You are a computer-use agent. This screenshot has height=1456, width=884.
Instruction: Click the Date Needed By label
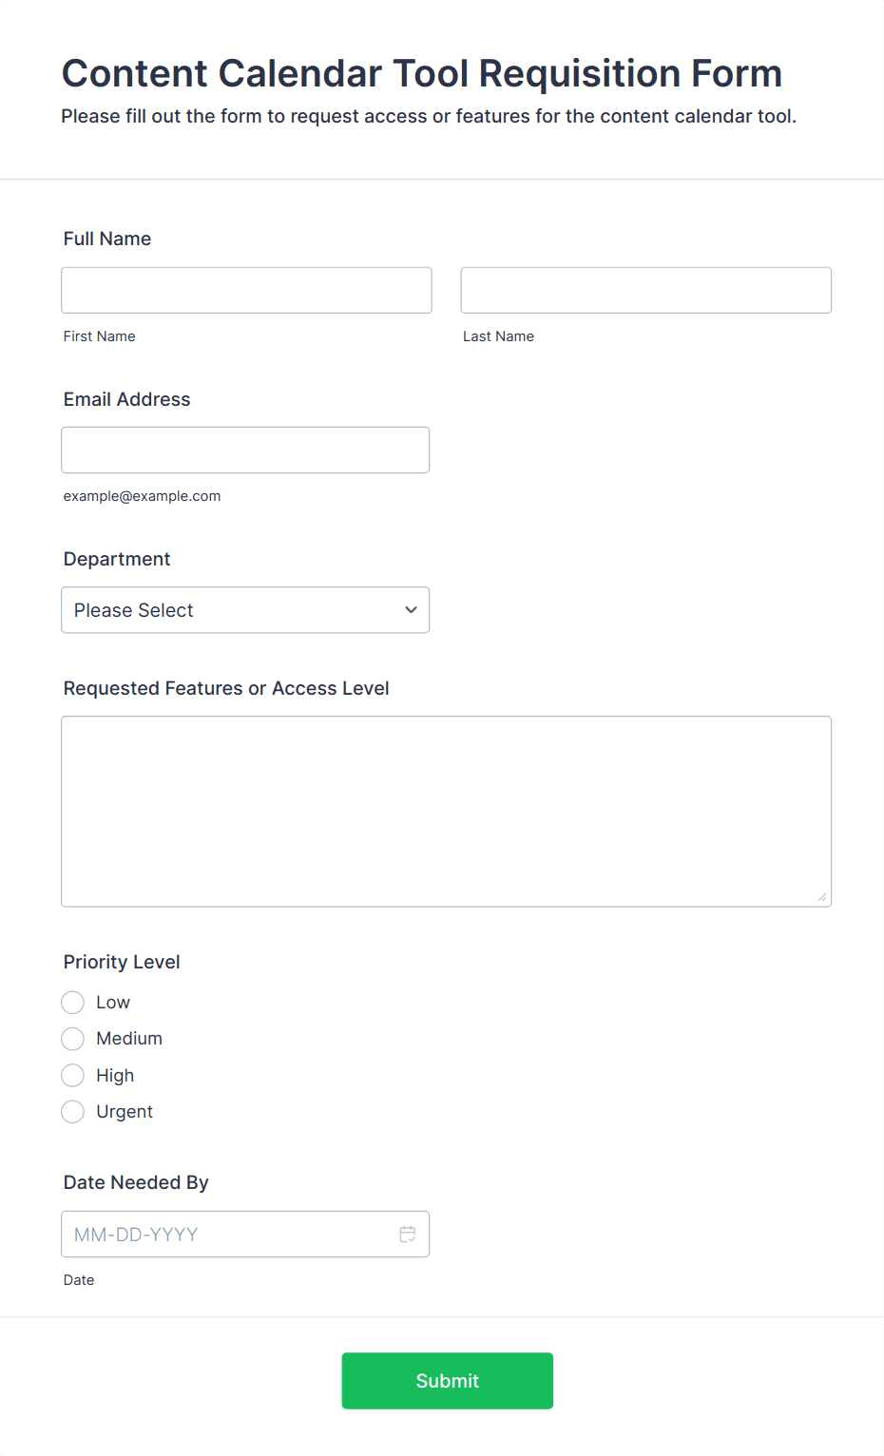click(x=136, y=1182)
